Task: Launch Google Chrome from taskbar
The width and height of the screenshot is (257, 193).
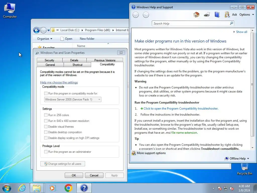Action: click(x=68, y=188)
